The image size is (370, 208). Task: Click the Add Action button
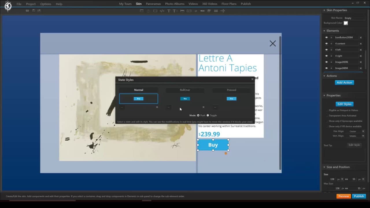tap(344, 83)
